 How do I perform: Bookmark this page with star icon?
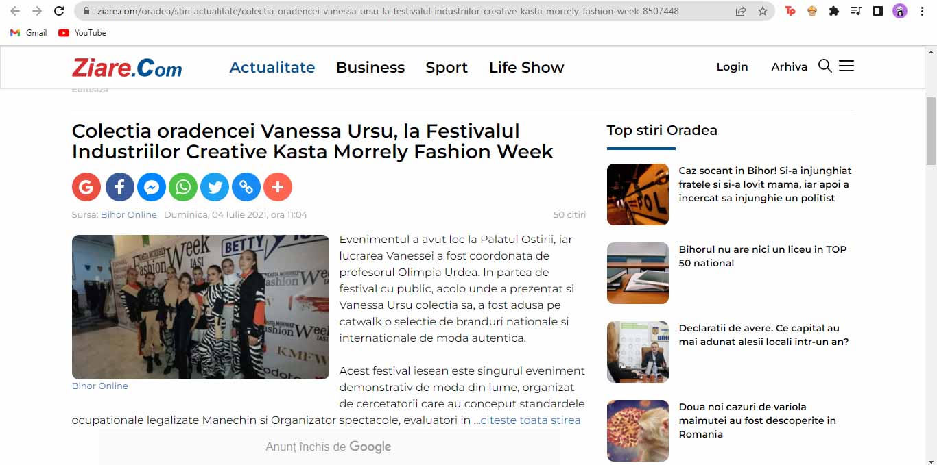coord(763,11)
